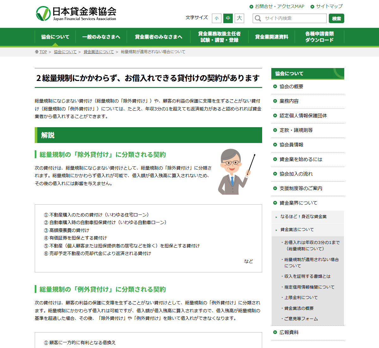The image size is (379, 348).
Task: Open 貸金業関連資料 main menu item
Action: coord(272,37)
